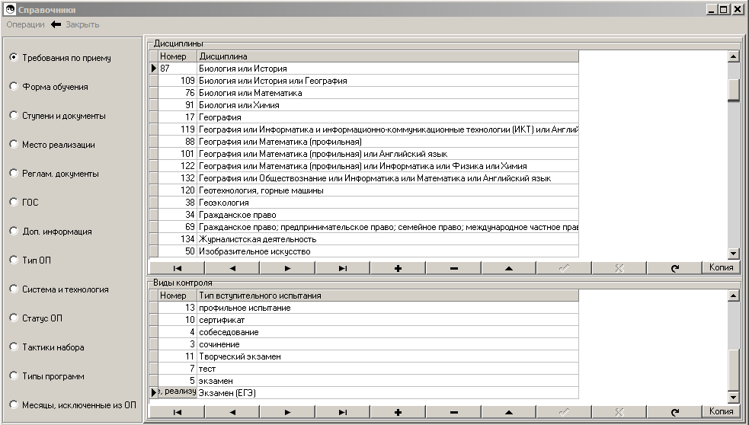Go to first record in Дисциплины navigator
This screenshot has height=425, width=749.
click(177, 267)
